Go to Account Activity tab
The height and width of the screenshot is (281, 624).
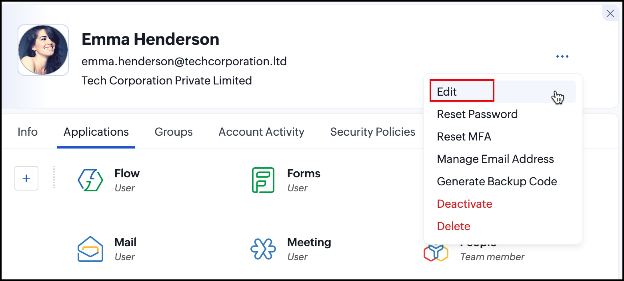point(261,132)
